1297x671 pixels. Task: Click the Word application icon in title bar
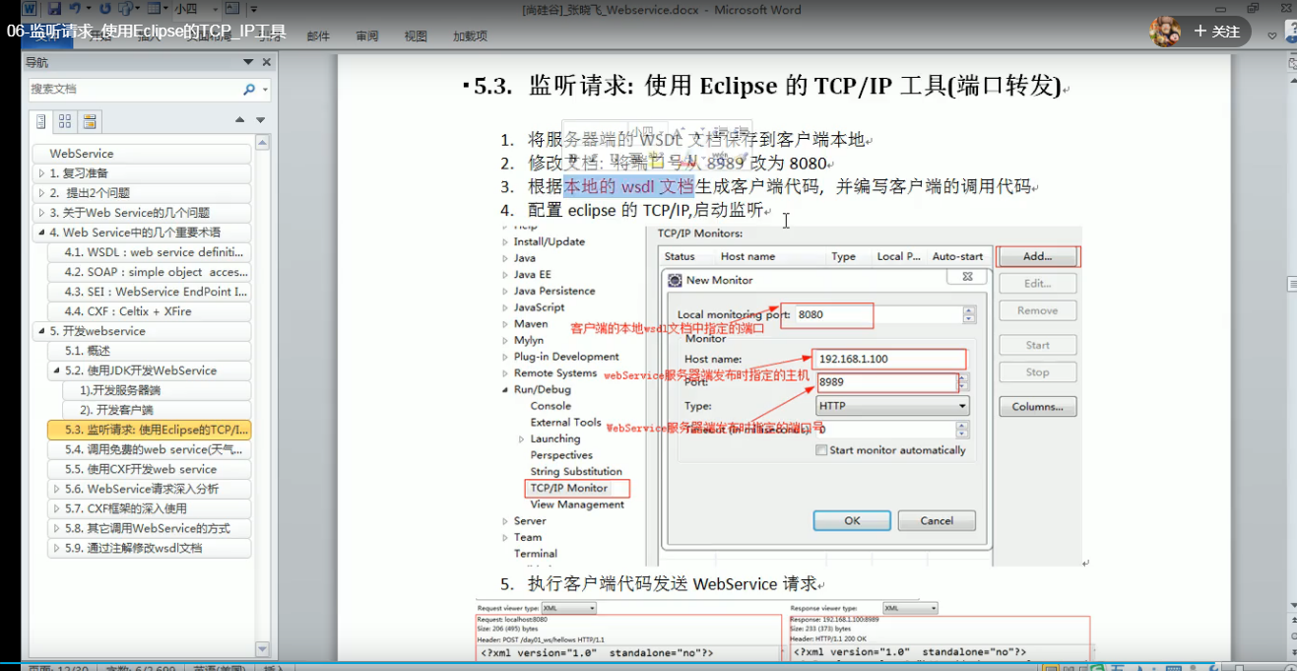pyautogui.click(x=30, y=11)
